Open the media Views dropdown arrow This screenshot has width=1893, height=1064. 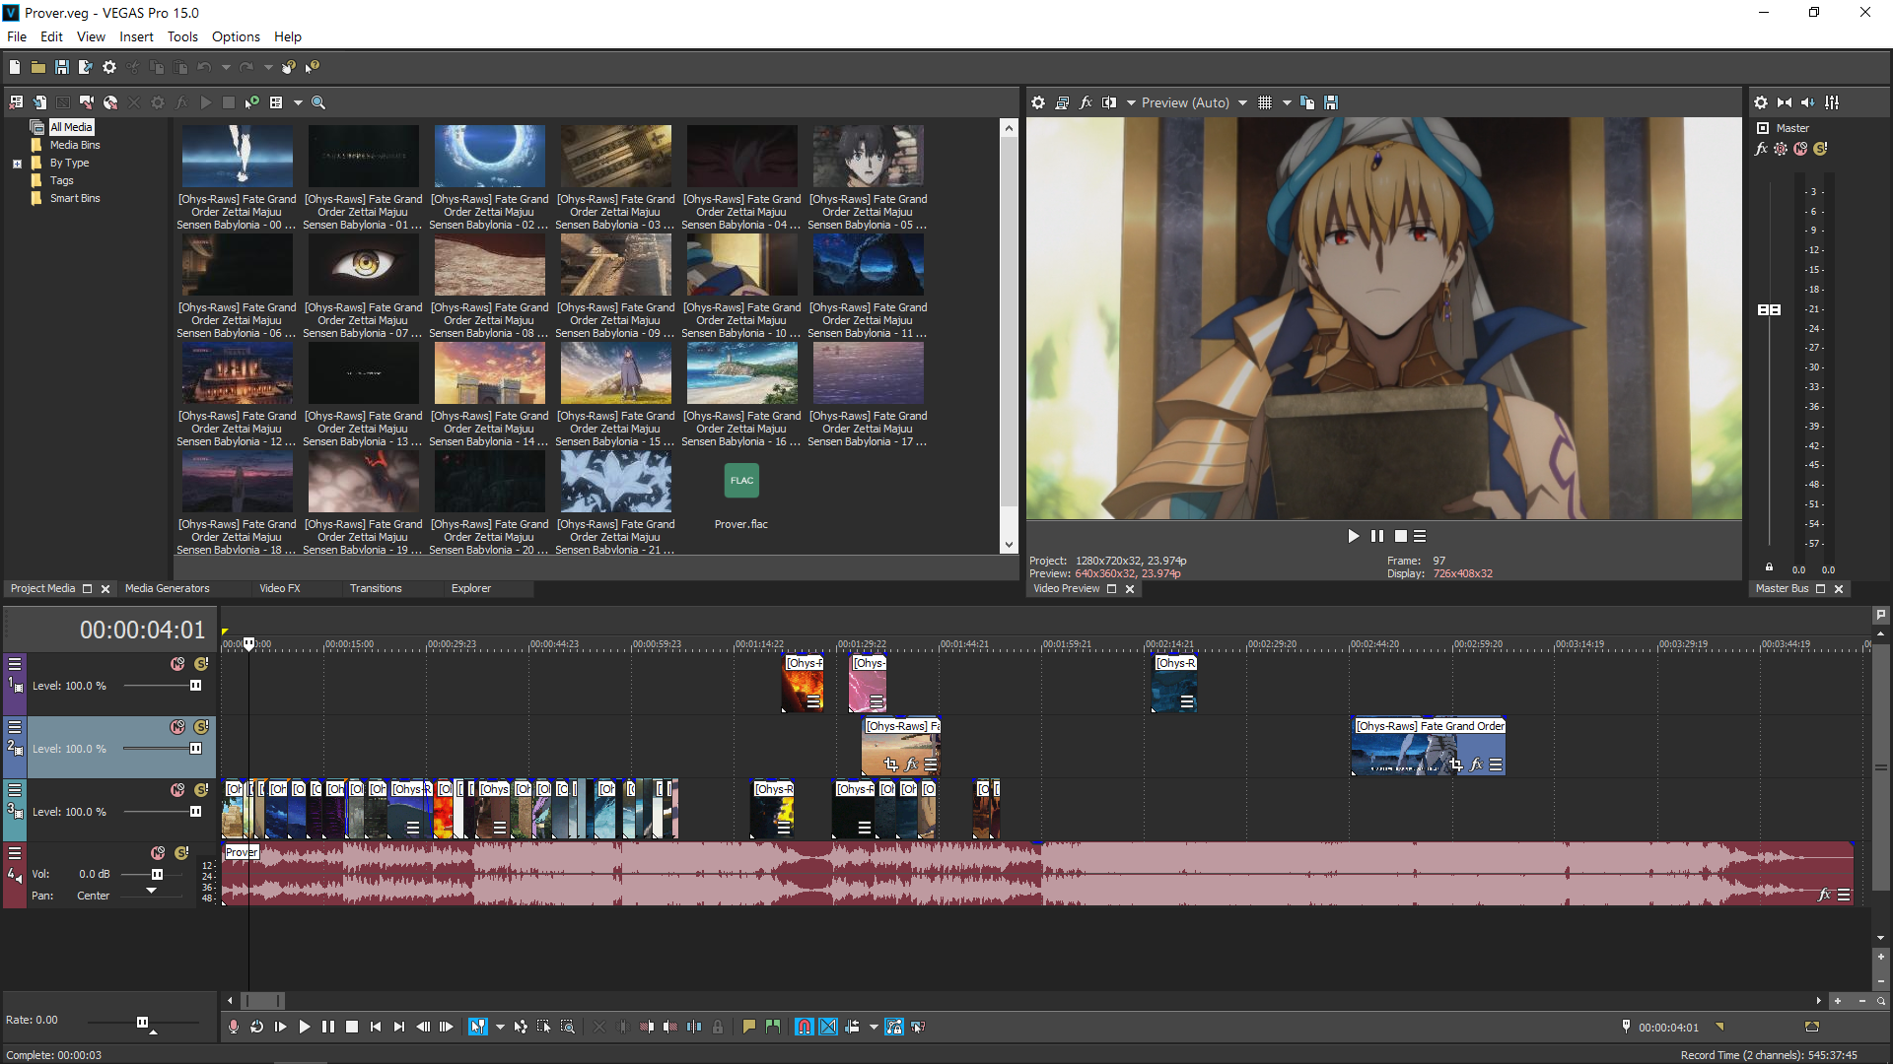point(297,102)
